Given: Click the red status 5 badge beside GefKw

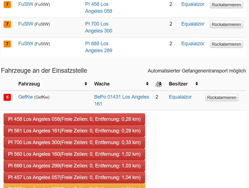Looking at the screenshot, I should [x=7, y=97].
